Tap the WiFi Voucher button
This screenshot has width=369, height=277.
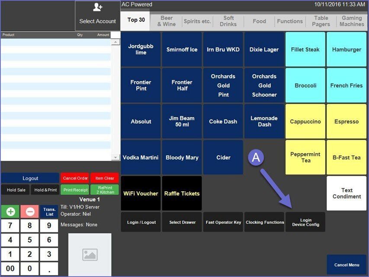point(141,193)
